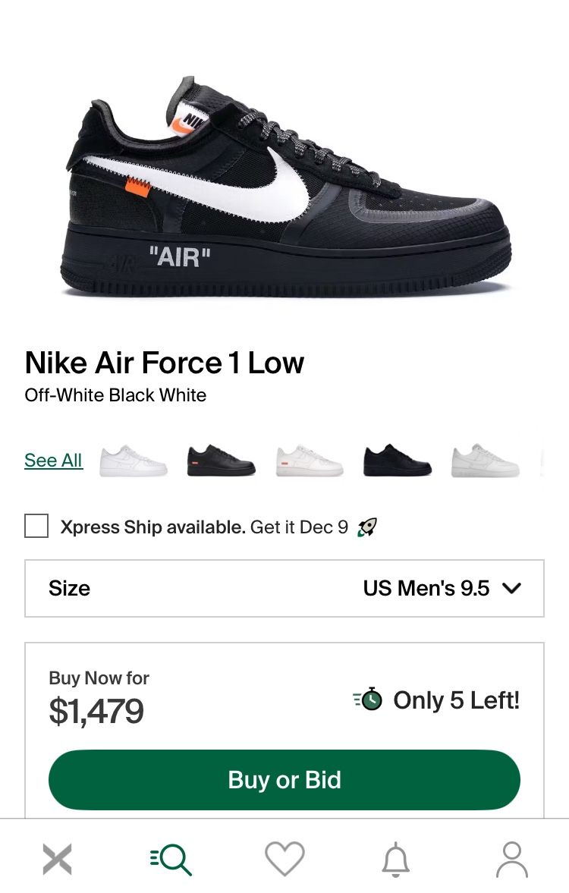Enable the Xpress Ship available checkbox
Image resolution: width=569 pixels, height=893 pixels.
(x=36, y=526)
